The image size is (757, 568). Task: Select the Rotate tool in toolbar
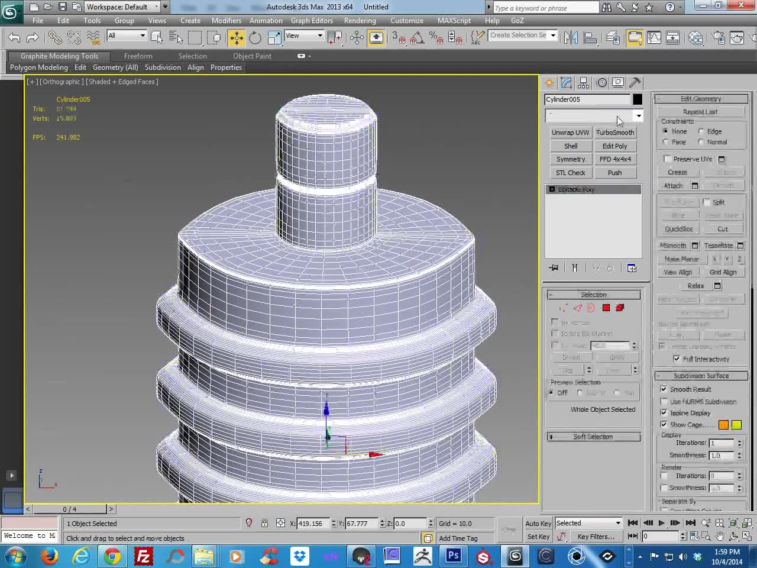tap(255, 38)
